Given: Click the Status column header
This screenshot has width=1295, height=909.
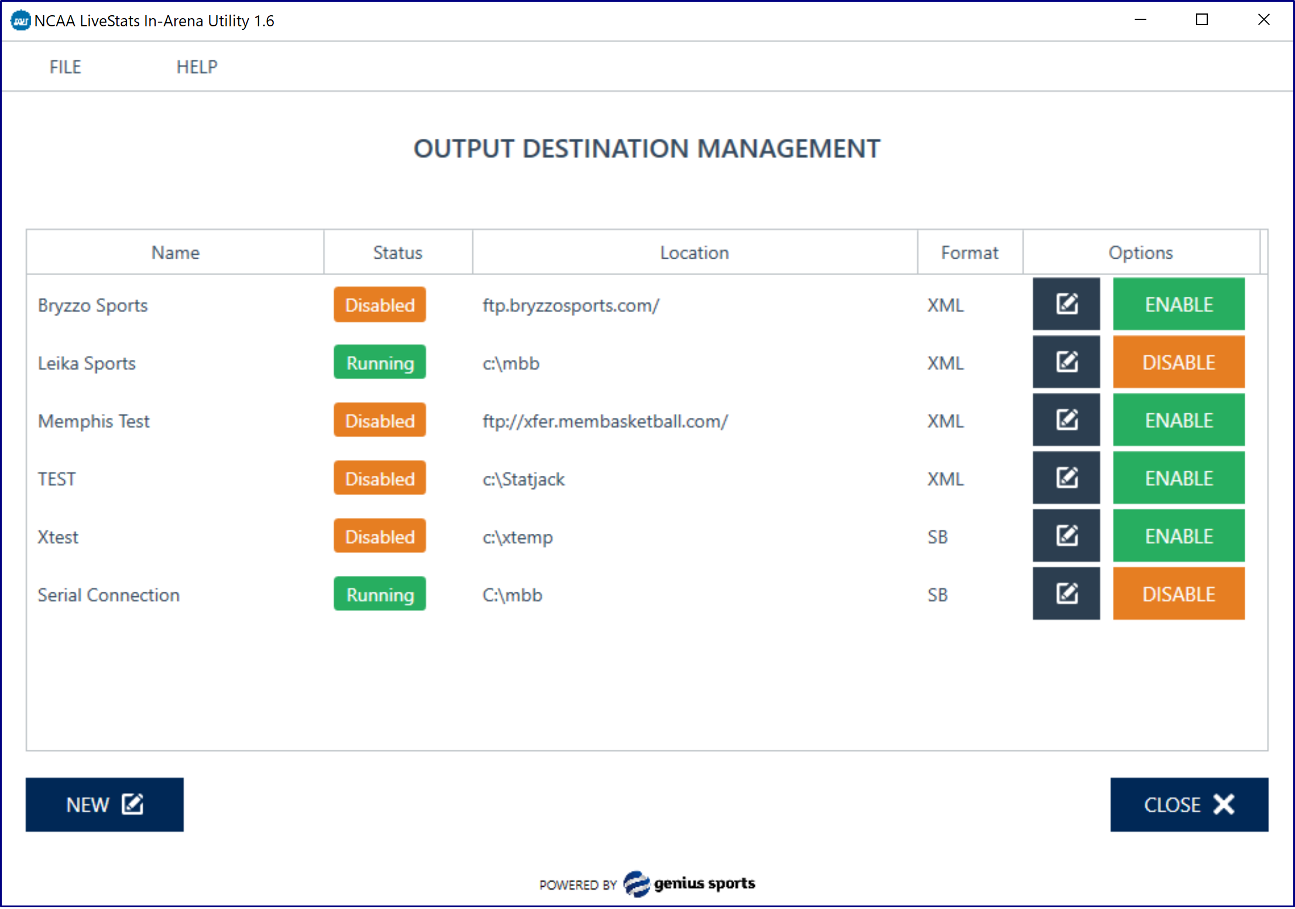Looking at the screenshot, I should click(x=397, y=252).
